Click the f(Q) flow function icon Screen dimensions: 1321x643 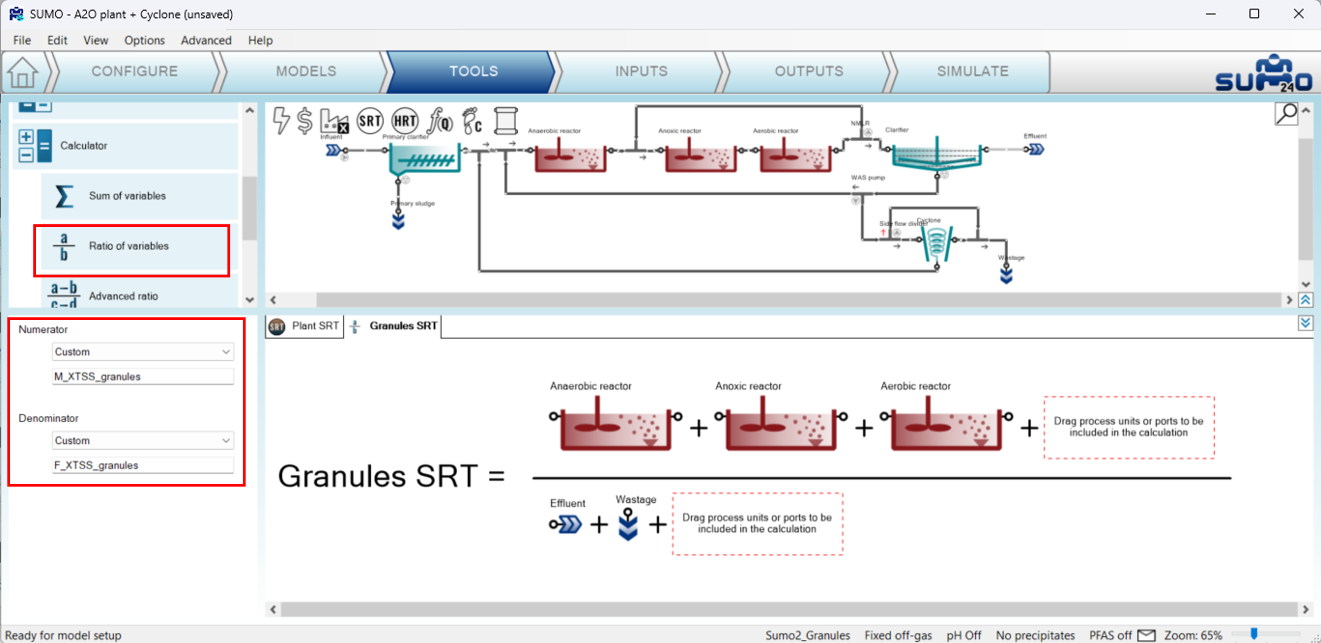(x=440, y=121)
